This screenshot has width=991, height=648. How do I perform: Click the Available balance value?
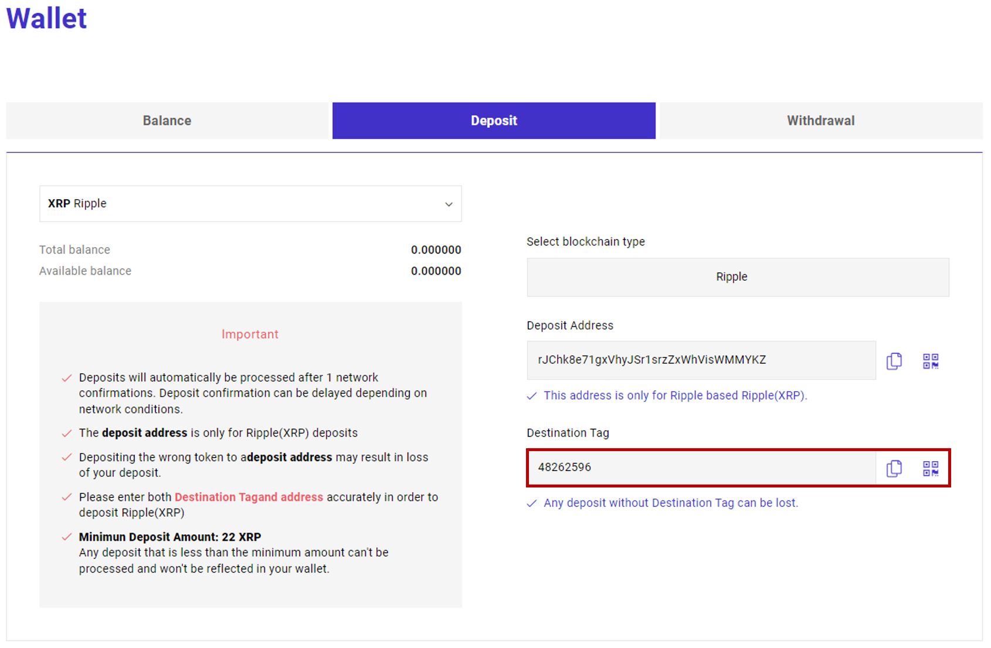[x=436, y=271]
